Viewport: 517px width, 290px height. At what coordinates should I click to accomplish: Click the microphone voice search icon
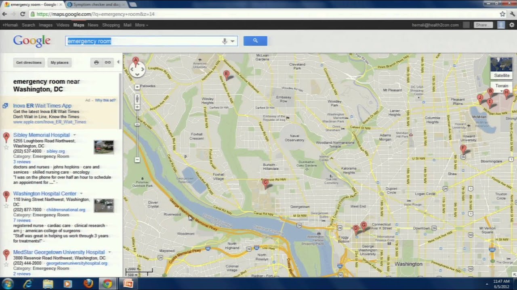225,41
